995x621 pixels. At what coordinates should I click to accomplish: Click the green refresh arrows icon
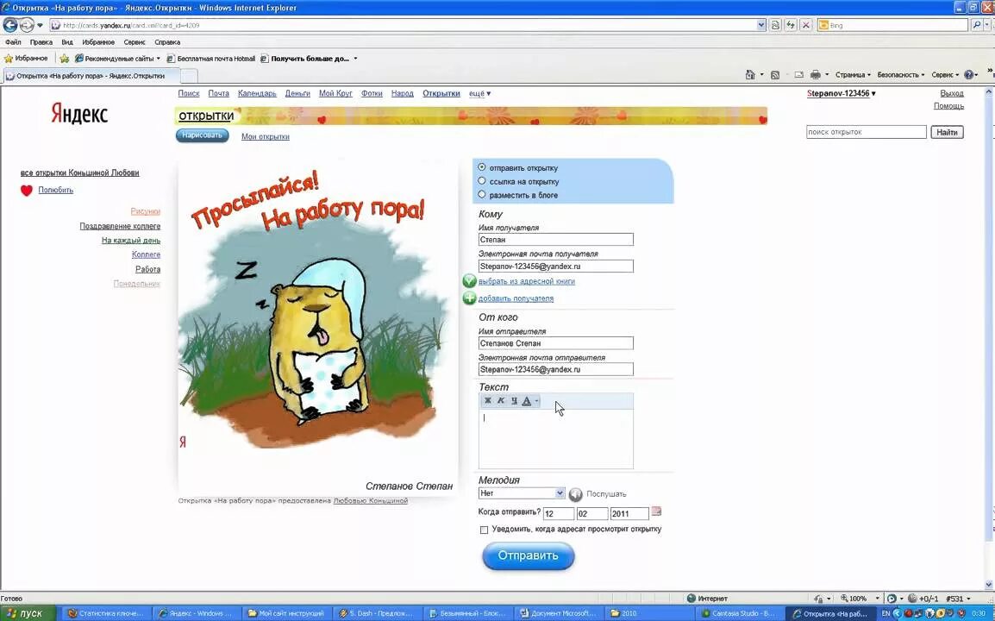pos(791,25)
